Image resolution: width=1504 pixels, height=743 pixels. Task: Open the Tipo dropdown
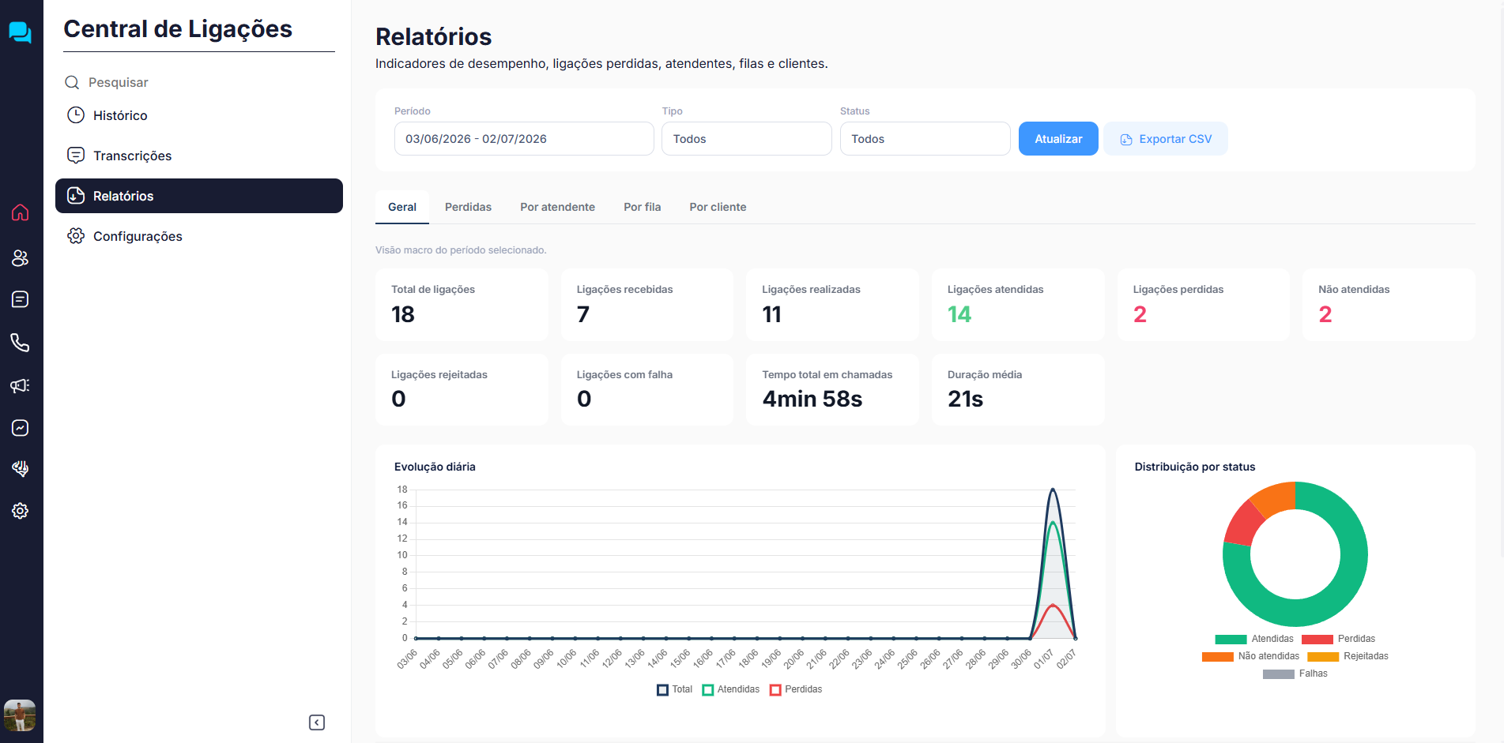[747, 139]
